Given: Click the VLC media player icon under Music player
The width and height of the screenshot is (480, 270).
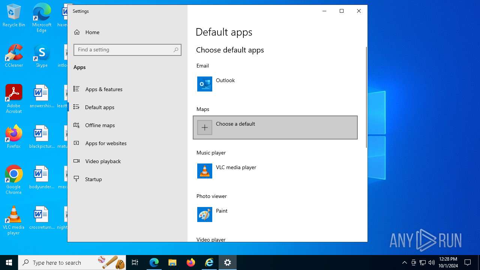Looking at the screenshot, I should pyautogui.click(x=204, y=171).
